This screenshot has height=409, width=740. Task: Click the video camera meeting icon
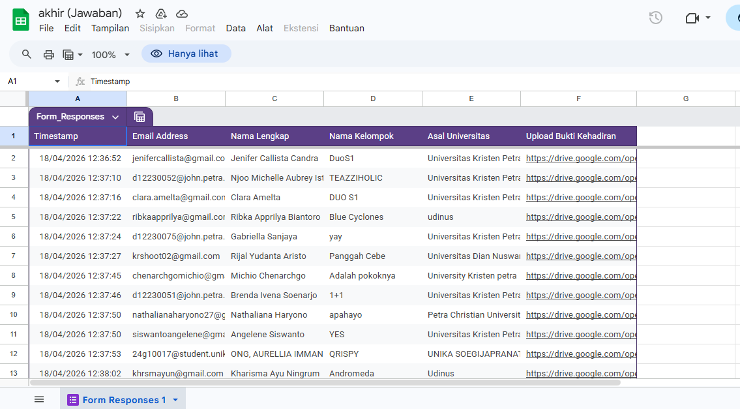(692, 18)
